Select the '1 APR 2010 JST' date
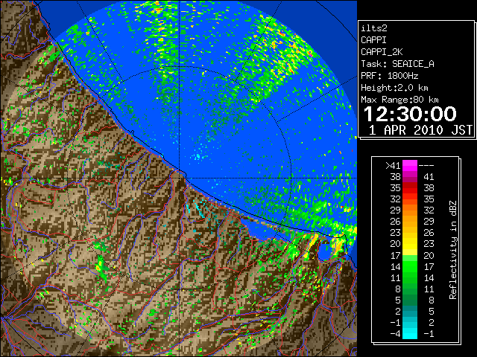The image size is (477, 357). (420, 130)
